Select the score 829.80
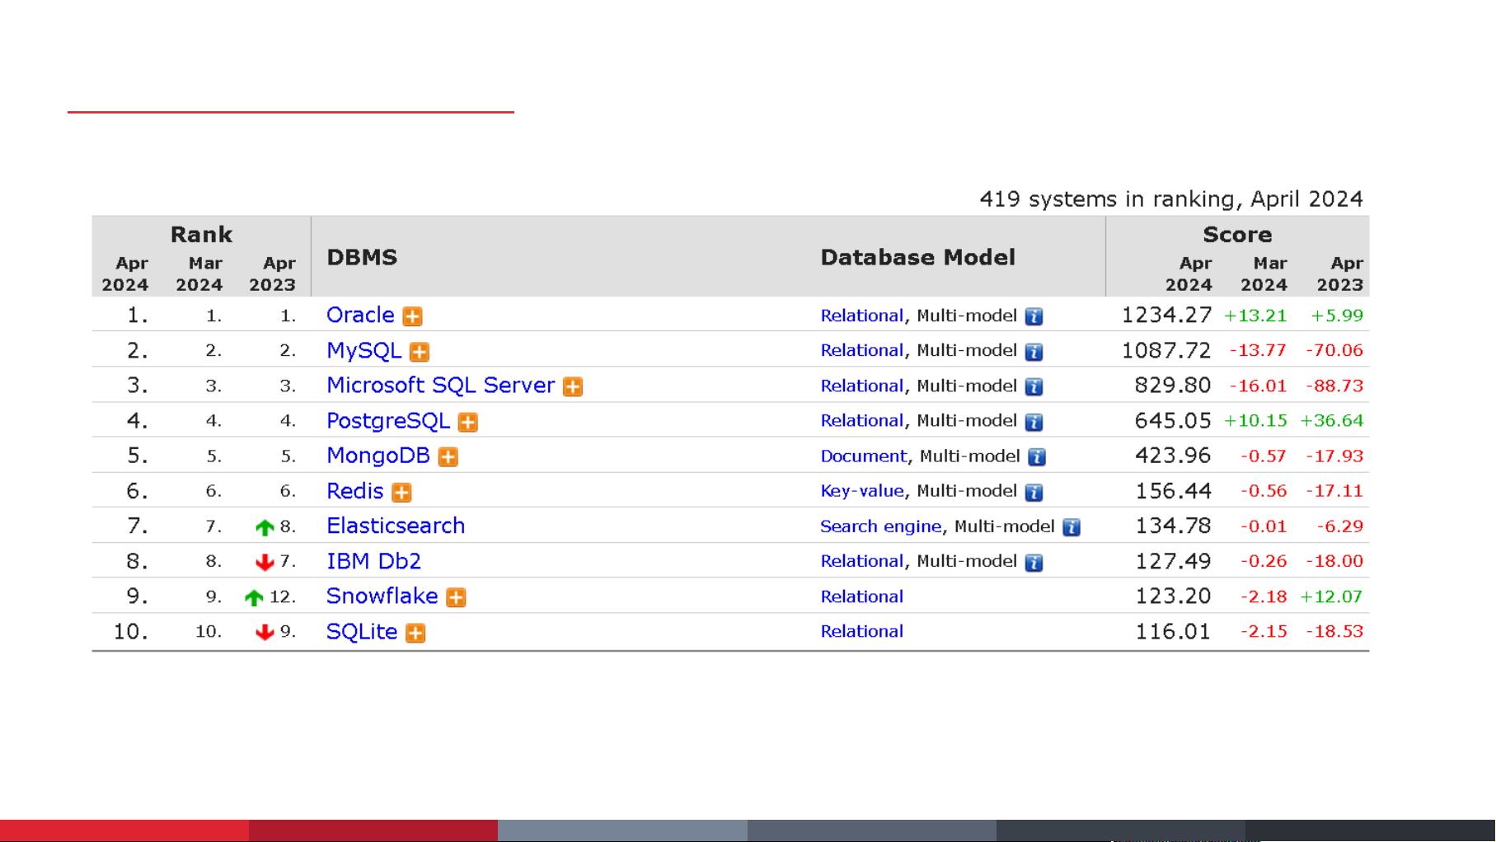Image resolution: width=1496 pixels, height=842 pixels. point(1173,385)
